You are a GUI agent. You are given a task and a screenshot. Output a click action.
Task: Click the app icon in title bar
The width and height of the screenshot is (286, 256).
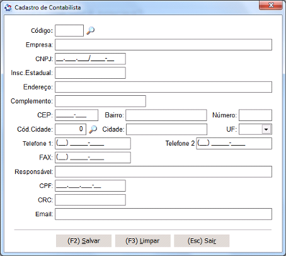point(8,8)
